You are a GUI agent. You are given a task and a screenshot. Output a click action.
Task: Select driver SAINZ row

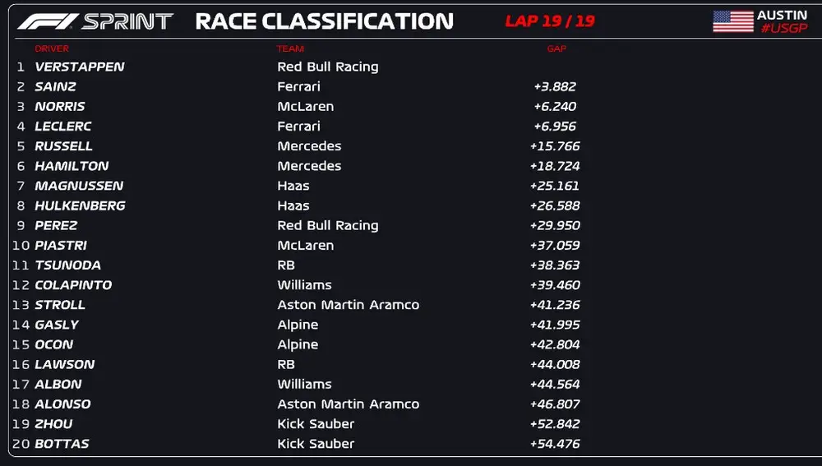[x=56, y=86]
